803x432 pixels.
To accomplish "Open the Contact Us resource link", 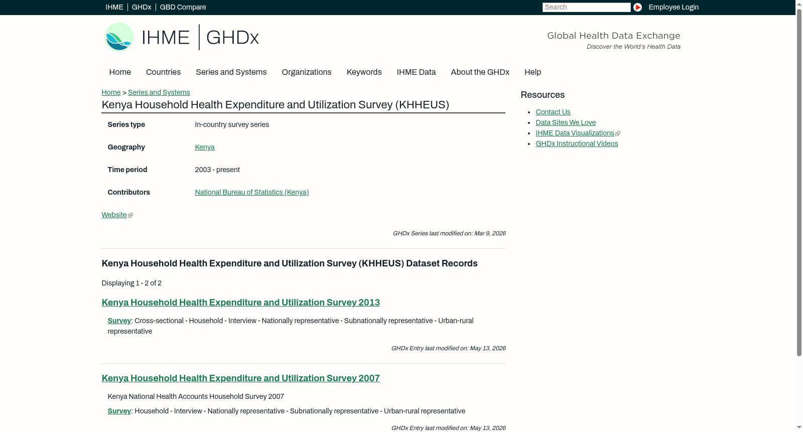I will (x=553, y=112).
